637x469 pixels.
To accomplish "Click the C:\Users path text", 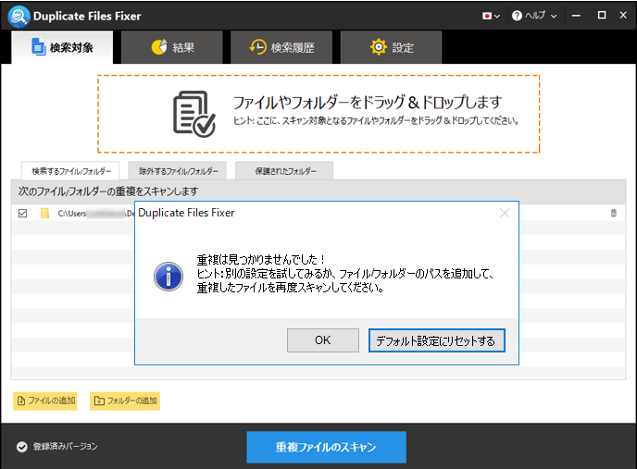I will pyautogui.click(x=96, y=213).
